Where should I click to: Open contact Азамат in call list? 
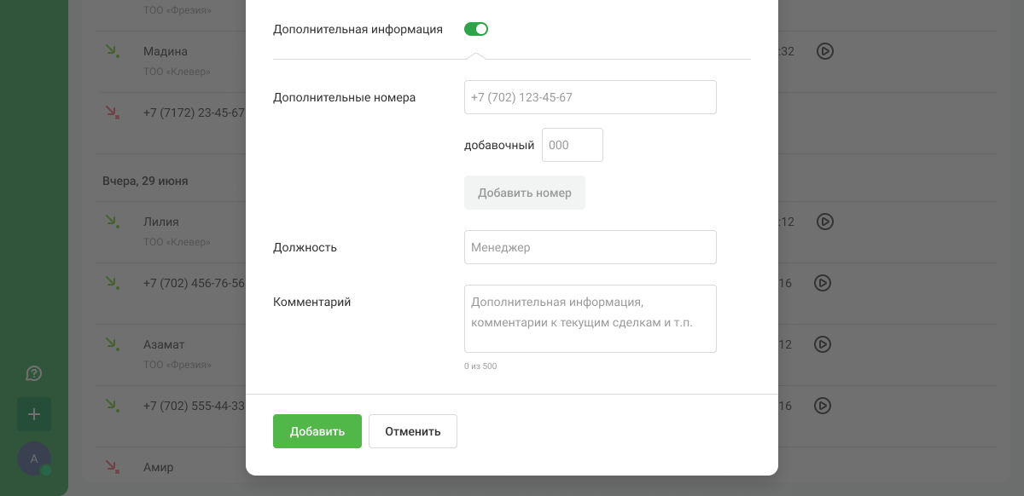tap(164, 344)
